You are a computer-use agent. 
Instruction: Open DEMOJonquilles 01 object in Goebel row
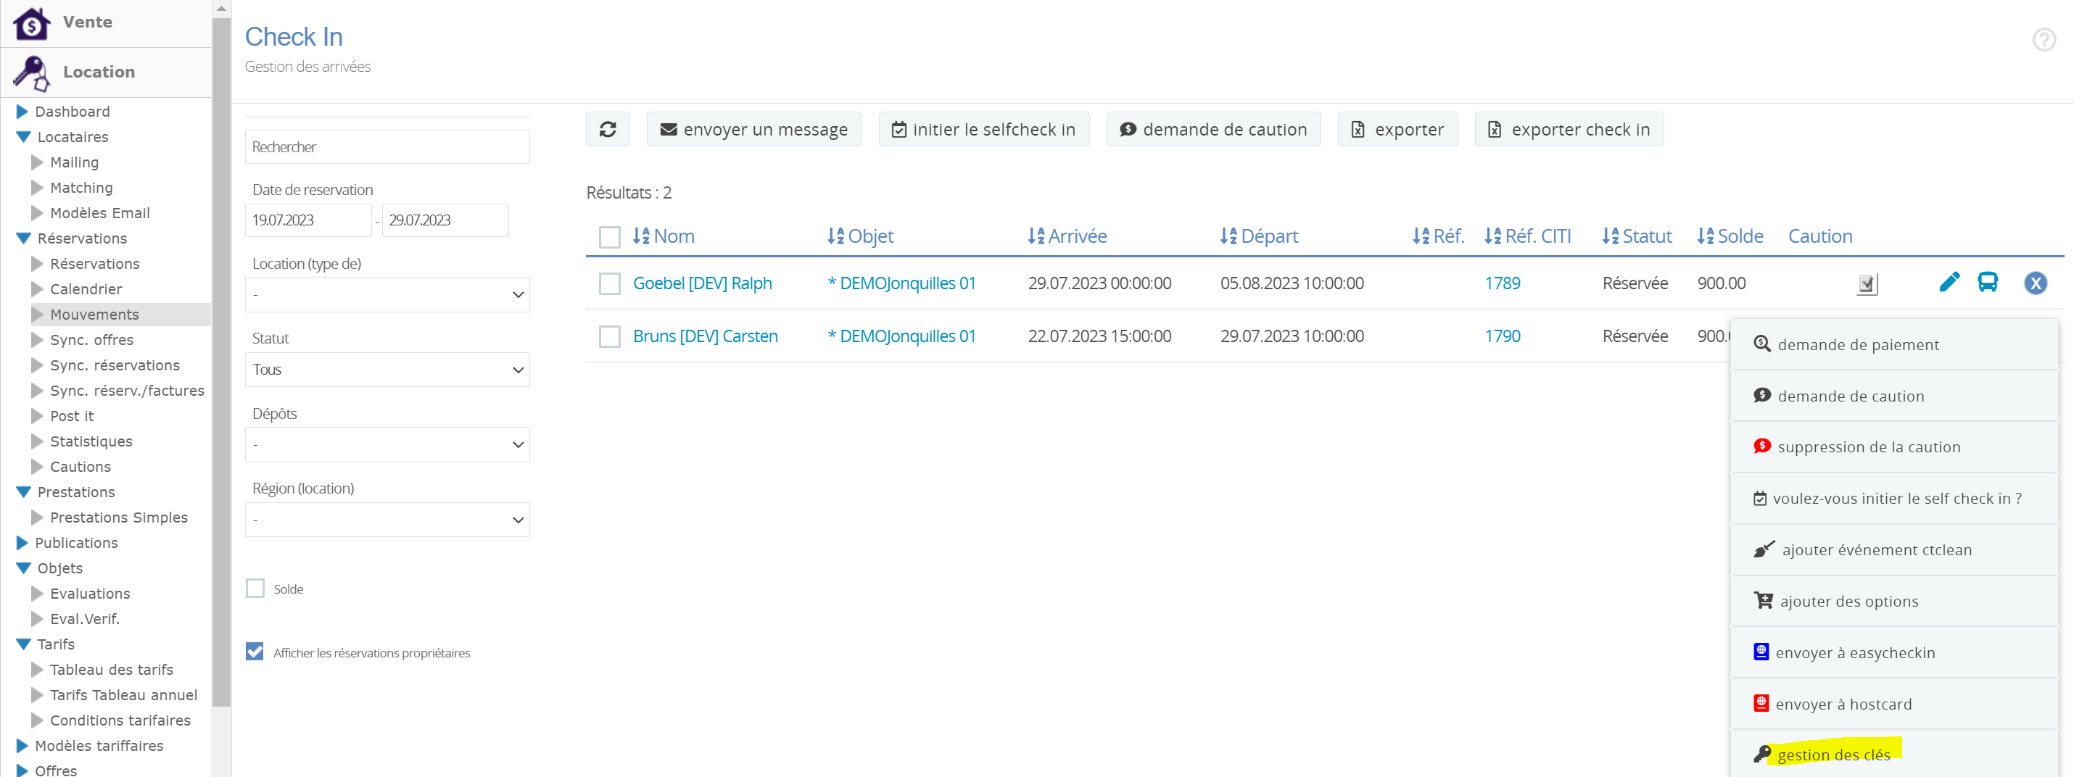(x=901, y=283)
